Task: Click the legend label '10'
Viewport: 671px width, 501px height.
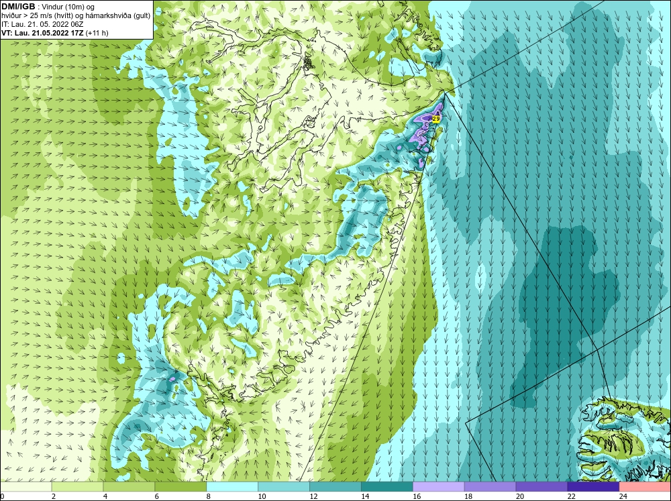Action: [x=262, y=496]
